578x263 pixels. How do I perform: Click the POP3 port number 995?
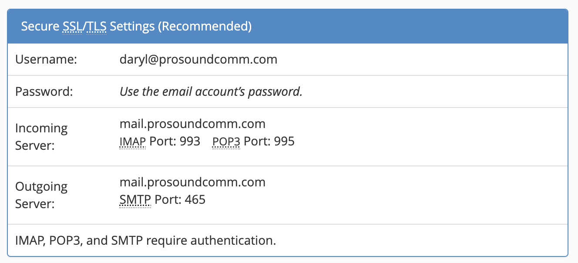(284, 142)
